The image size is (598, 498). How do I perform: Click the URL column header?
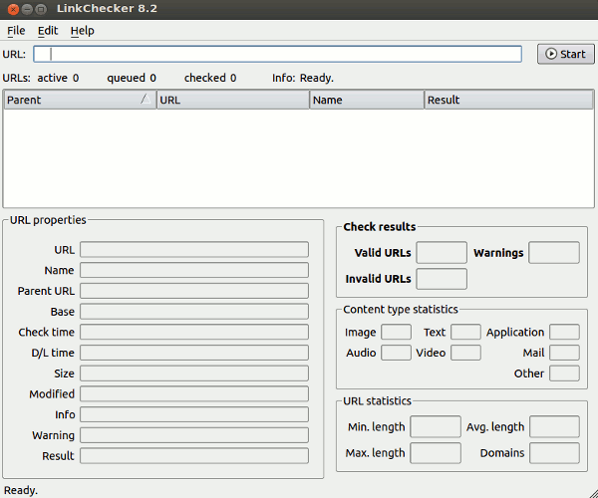(233, 100)
